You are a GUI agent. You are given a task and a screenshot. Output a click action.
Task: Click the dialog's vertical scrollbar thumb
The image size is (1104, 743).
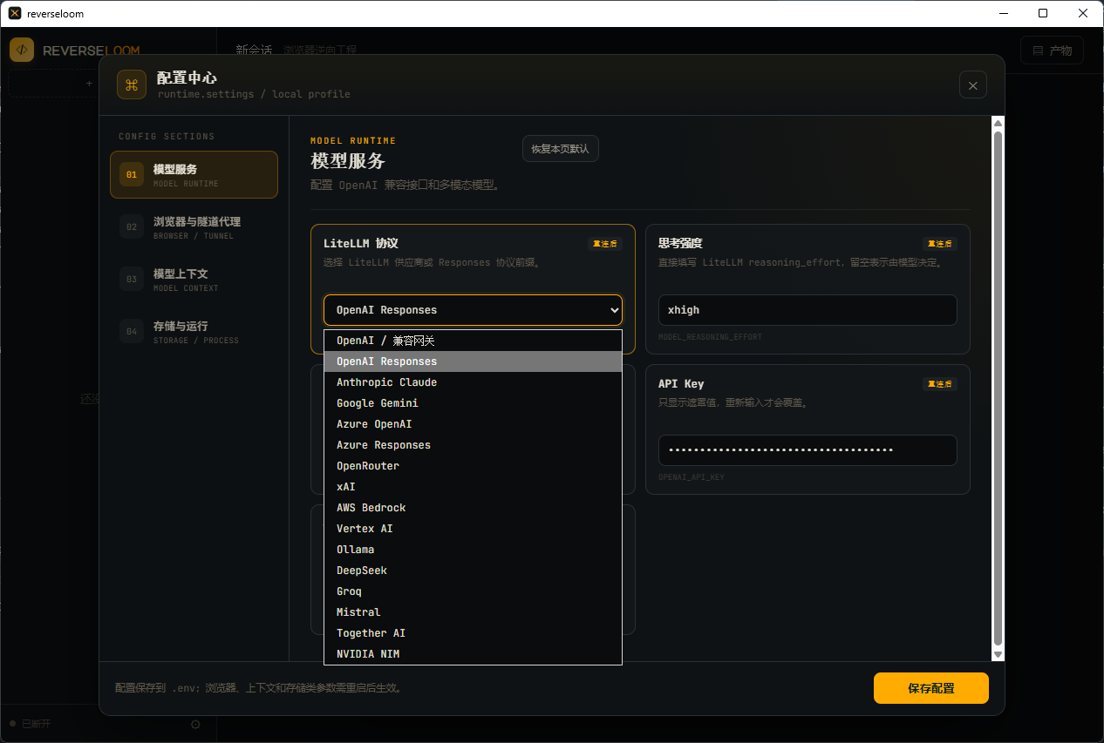(x=998, y=388)
